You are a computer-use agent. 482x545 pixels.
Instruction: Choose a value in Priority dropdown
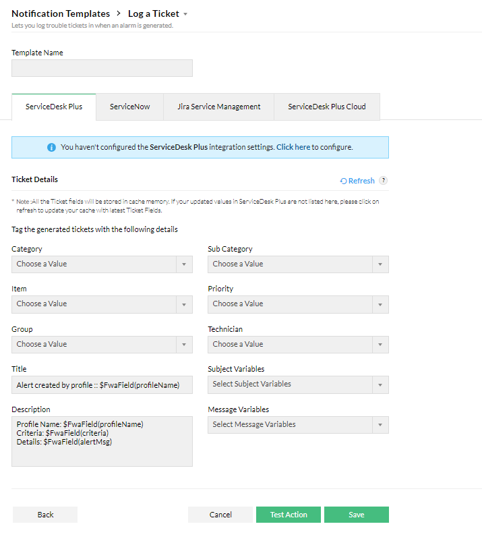[x=298, y=304]
